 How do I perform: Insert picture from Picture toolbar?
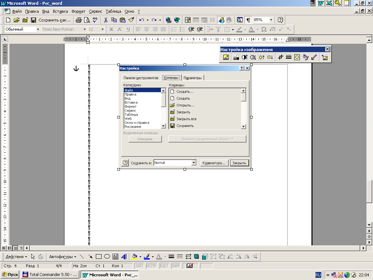click(226, 57)
